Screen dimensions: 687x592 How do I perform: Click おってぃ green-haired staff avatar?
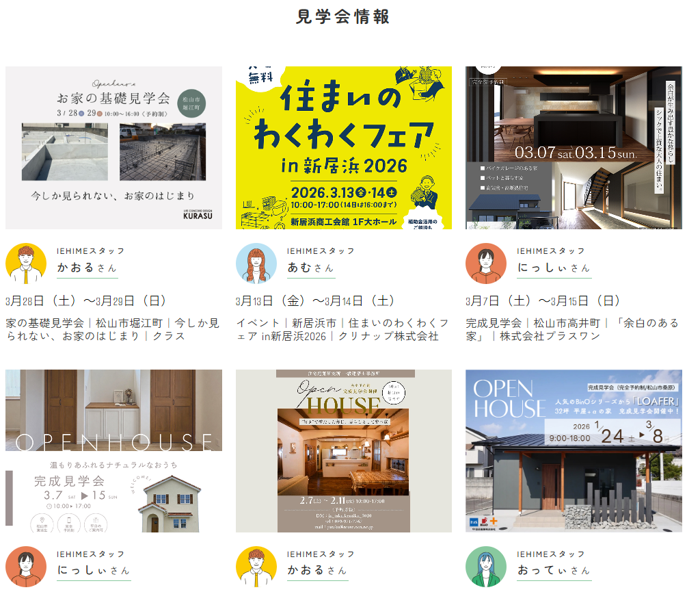point(486,566)
